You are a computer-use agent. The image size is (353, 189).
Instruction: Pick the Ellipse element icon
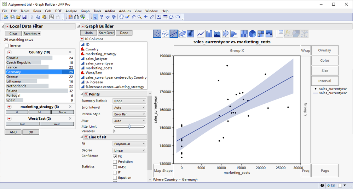(x=182, y=33)
